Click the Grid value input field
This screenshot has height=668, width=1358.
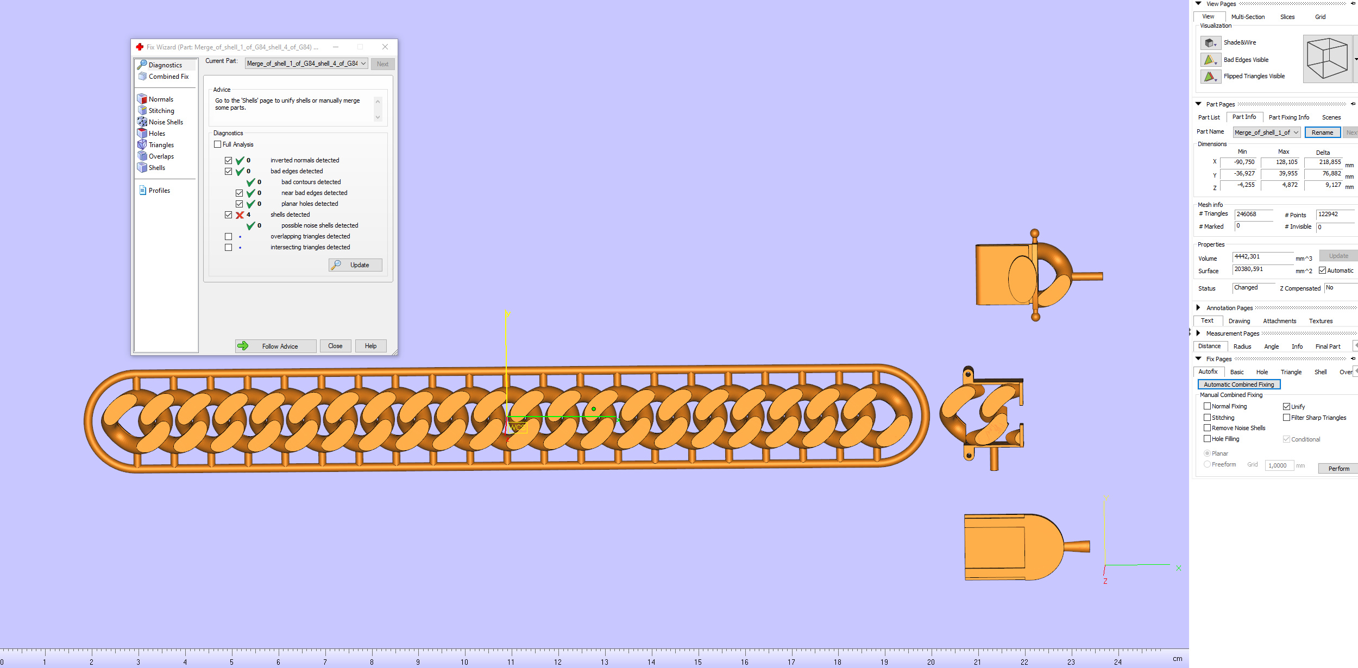coord(1279,465)
